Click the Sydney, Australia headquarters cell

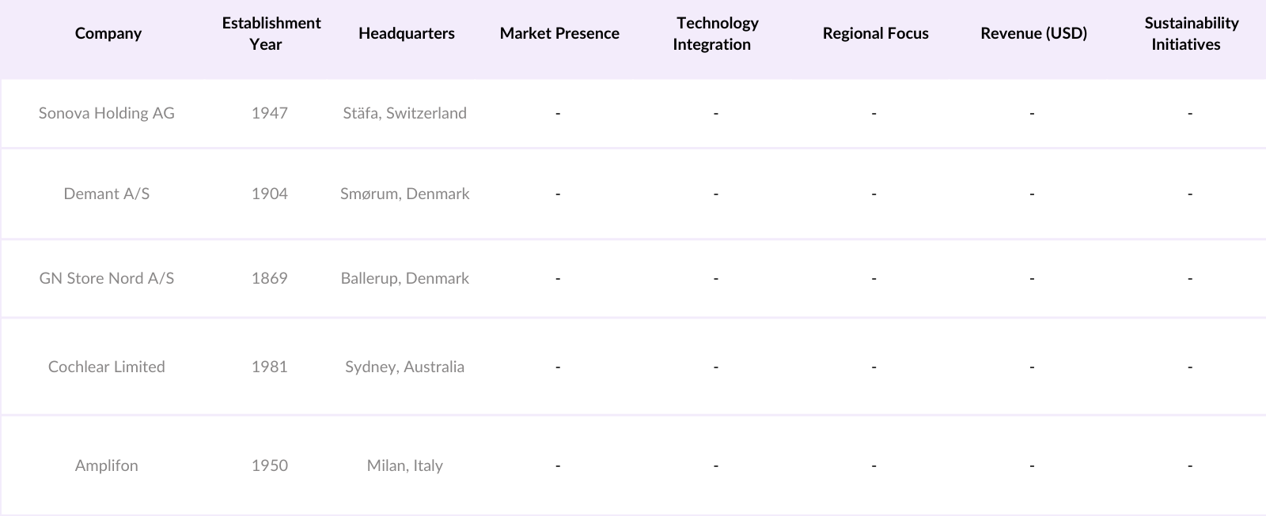coord(405,367)
